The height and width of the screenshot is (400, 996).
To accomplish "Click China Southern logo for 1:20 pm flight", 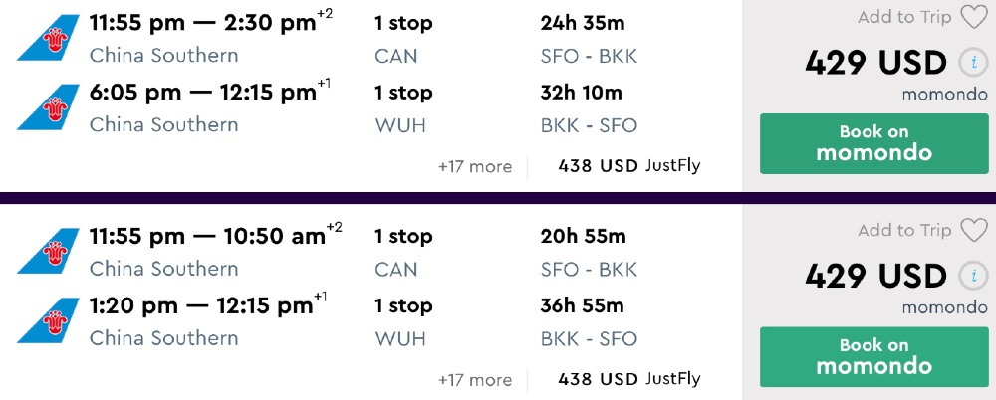I will tap(48, 321).
